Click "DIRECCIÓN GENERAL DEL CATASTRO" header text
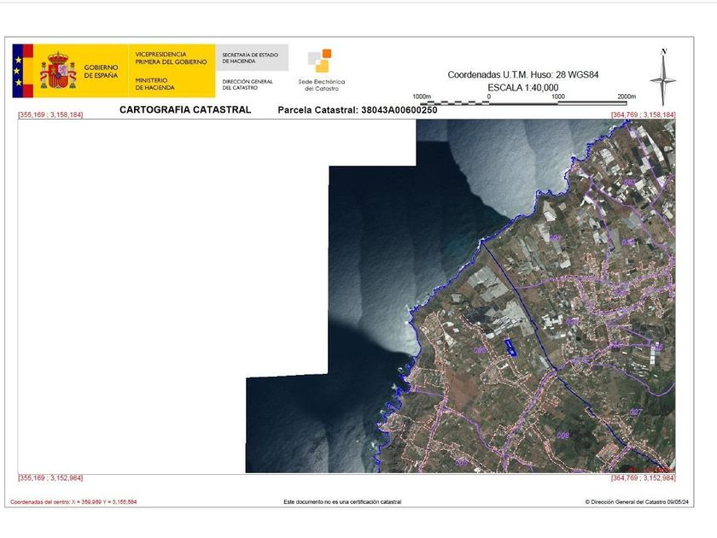The width and height of the screenshot is (717, 538). click(248, 85)
